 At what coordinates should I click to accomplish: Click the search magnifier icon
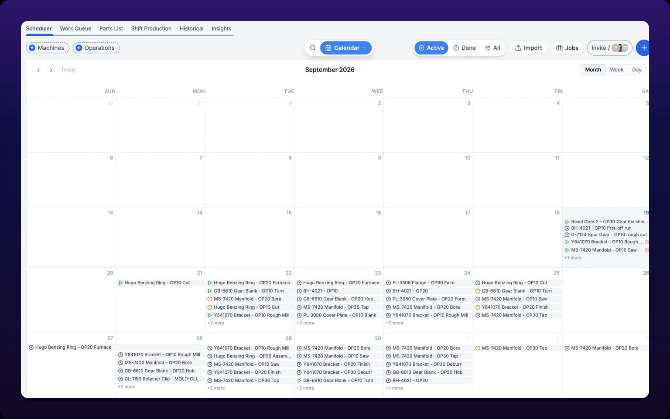point(313,48)
